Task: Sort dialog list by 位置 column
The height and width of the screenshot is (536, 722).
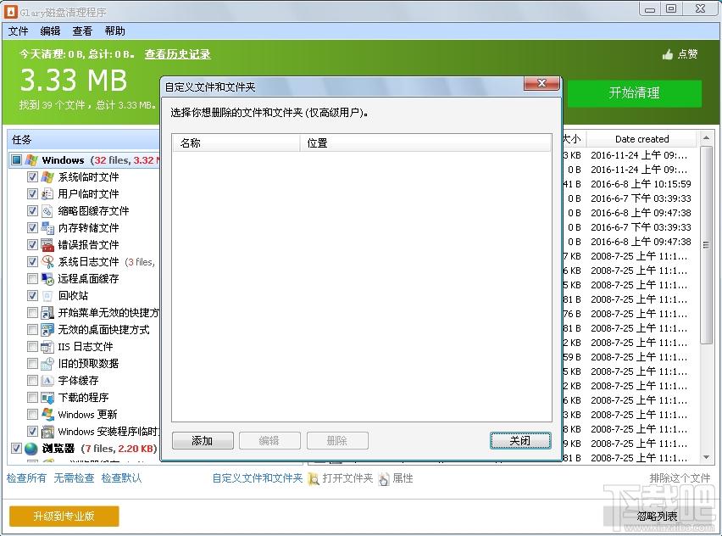Action: [425, 142]
